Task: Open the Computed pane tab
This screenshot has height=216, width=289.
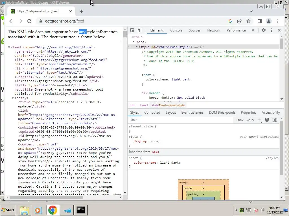Action: [152, 112]
